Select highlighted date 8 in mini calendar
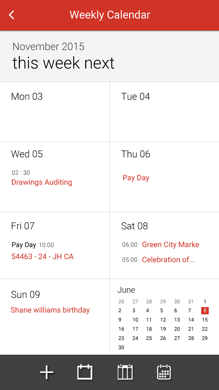This screenshot has width=219, height=390. (205, 310)
